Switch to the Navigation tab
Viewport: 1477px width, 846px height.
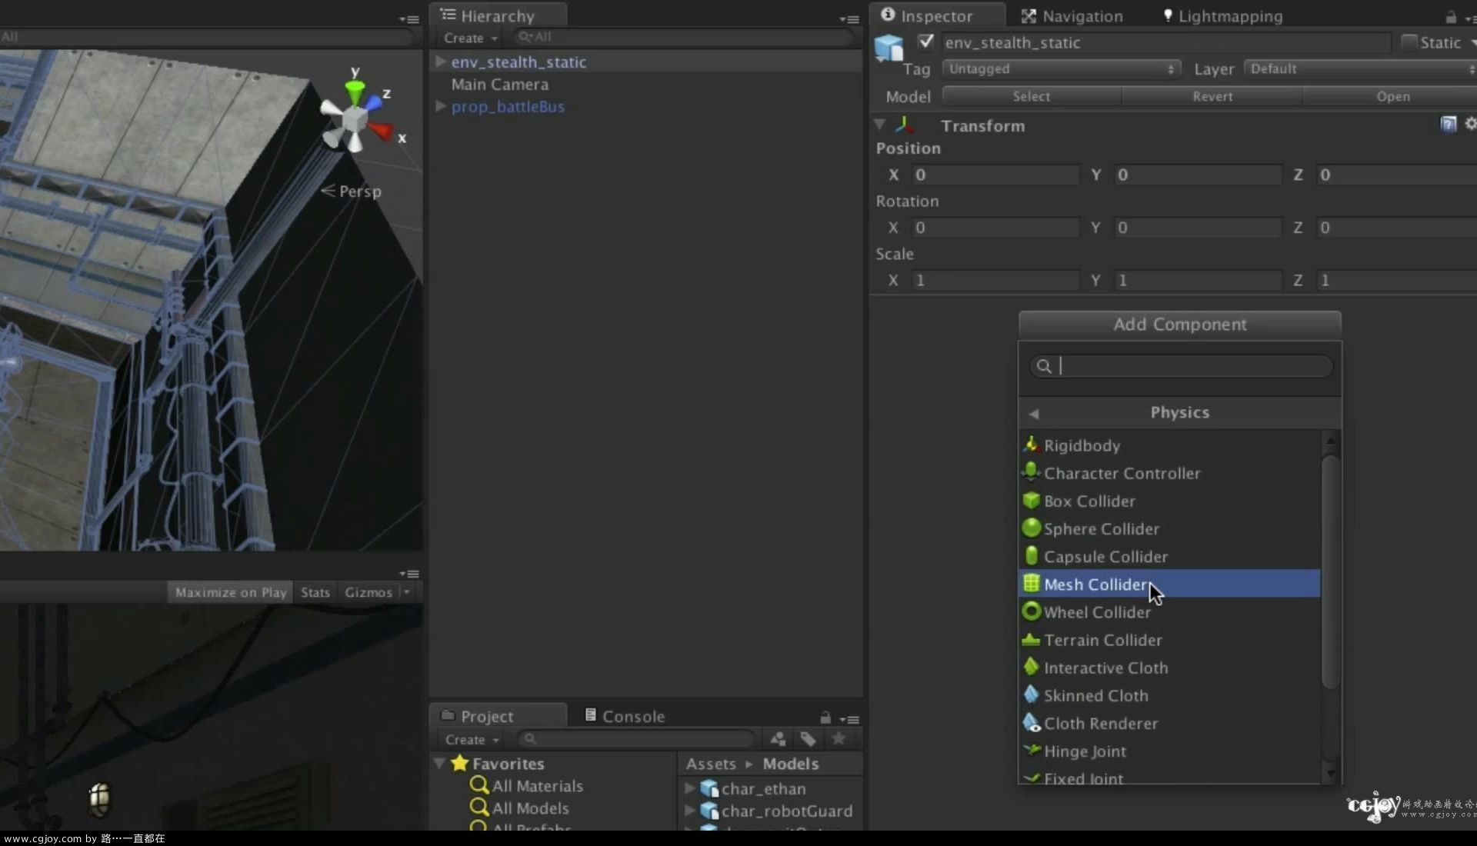tap(1072, 16)
